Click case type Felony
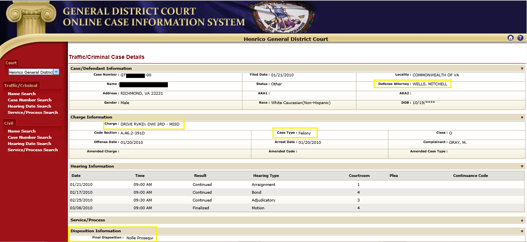This screenshot has width=527, height=242. (x=304, y=133)
